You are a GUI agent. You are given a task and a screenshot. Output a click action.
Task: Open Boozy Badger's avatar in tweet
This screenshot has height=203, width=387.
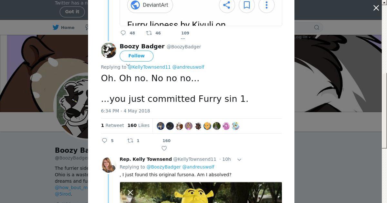pos(109,50)
